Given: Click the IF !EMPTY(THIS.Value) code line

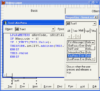Looking at the screenshot, I should pyautogui.click(x=31, y=42).
